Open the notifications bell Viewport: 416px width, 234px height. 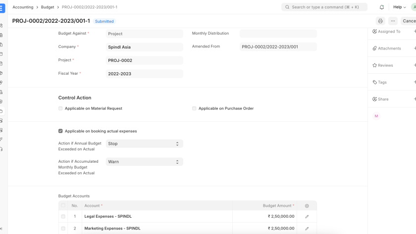tap(382, 7)
